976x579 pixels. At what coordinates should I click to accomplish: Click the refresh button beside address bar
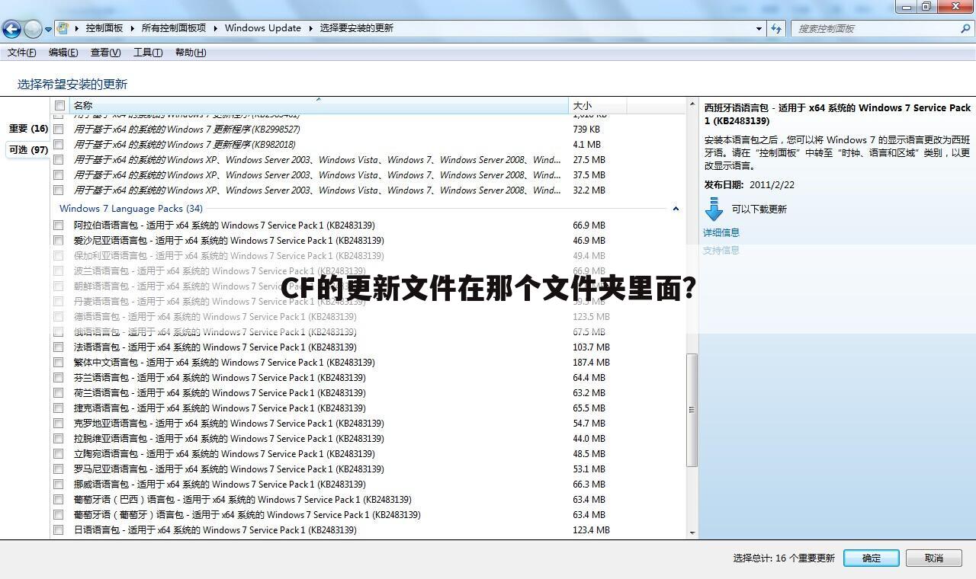[776, 28]
